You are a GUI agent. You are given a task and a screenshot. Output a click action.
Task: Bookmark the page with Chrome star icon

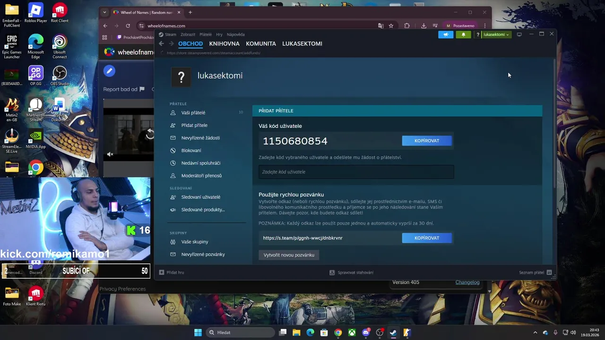391,25
